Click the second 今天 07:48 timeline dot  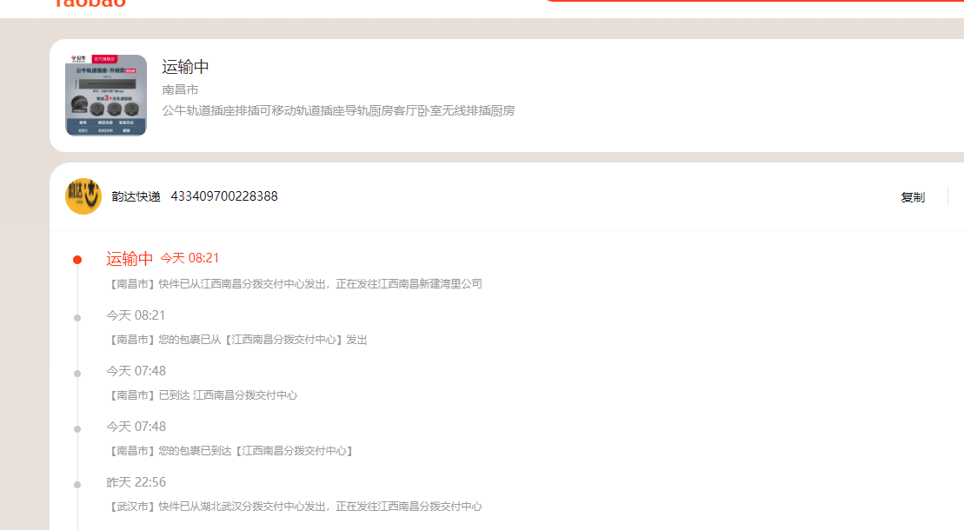(x=77, y=429)
